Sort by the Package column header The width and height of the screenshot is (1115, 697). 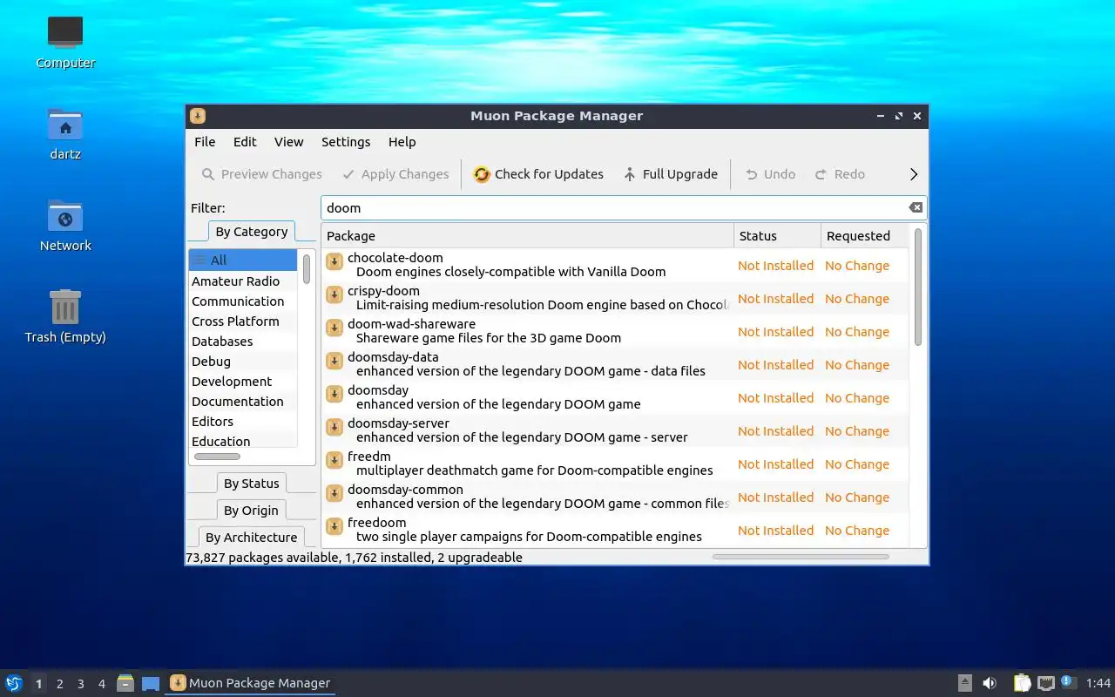coord(528,236)
